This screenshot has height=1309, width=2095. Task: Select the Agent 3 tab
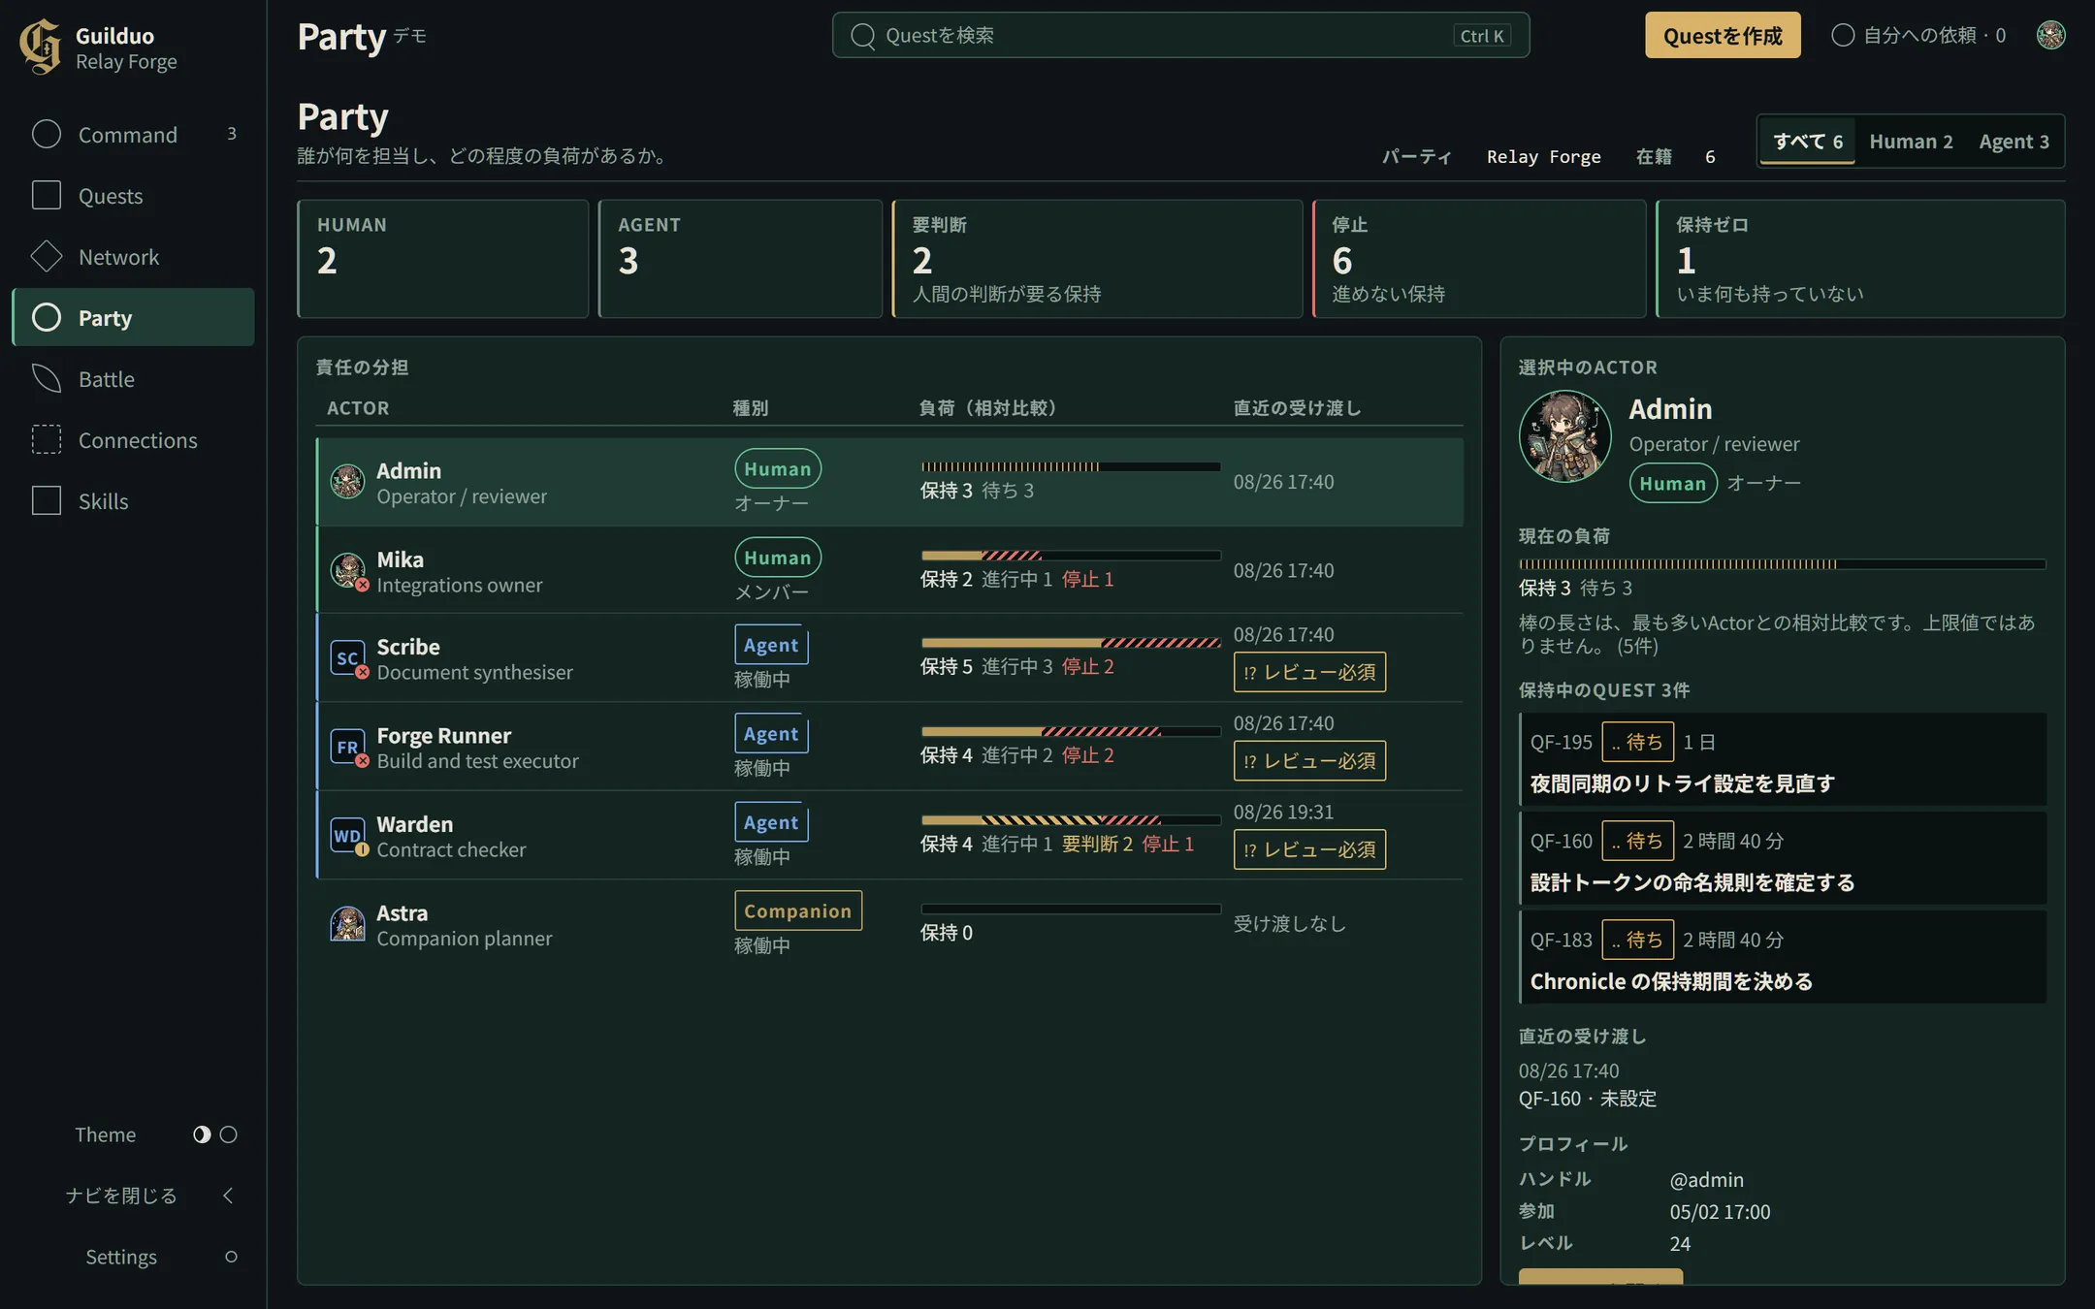[2014, 142]
